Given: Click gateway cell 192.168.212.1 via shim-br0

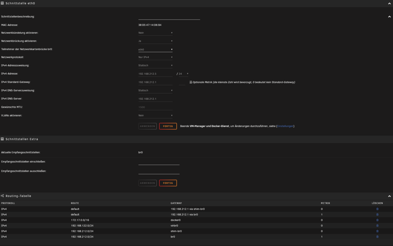Looking at the screenshot, I should [x=188, y=209].
